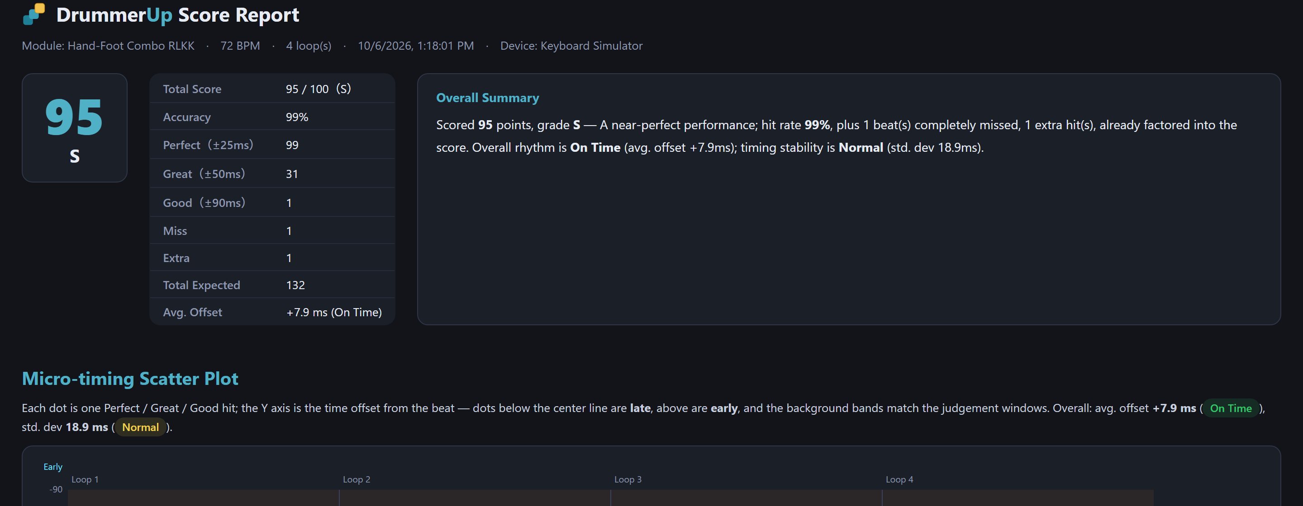Screen dimensions: 1303x506
Task: Click the Extra hits row
Action: (272, 258)
